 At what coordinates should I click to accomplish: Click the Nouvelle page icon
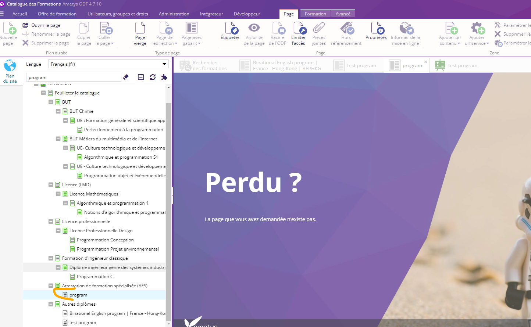(x=10, y=28)
